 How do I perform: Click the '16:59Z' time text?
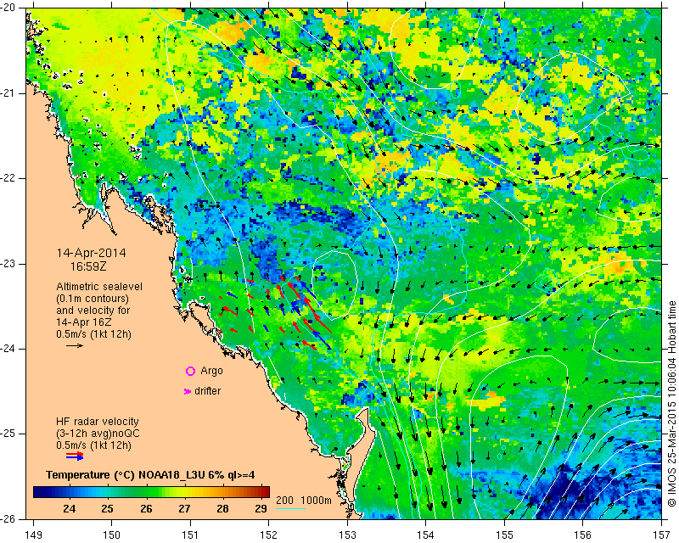[88, 266]
